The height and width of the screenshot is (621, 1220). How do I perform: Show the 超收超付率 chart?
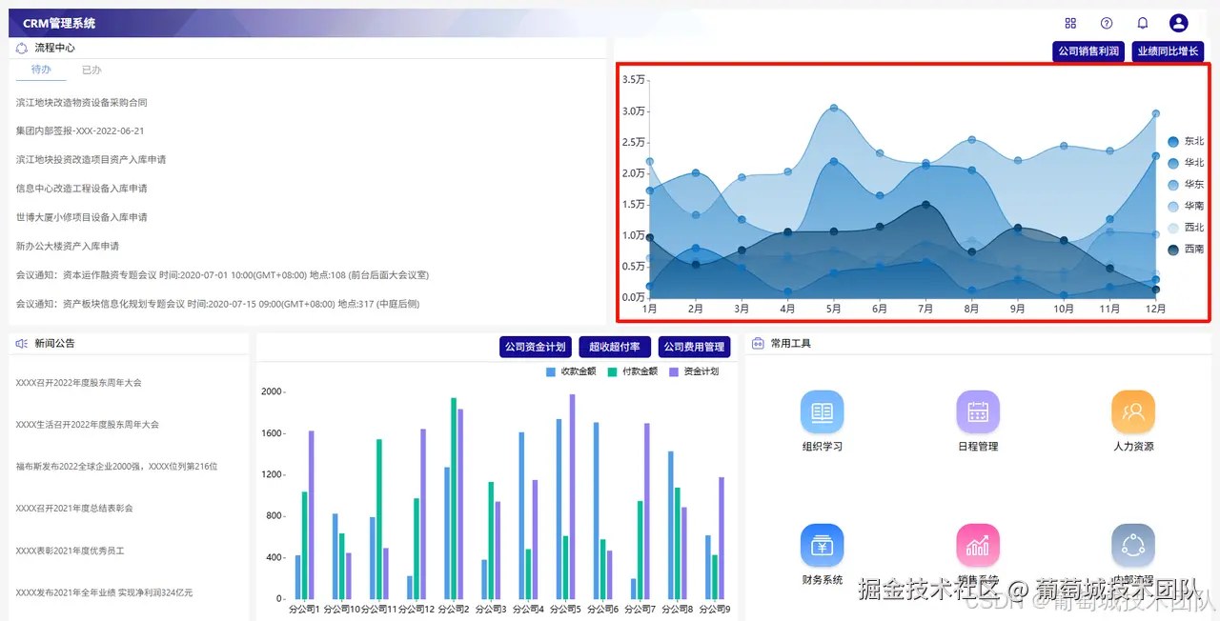point(614,347)
